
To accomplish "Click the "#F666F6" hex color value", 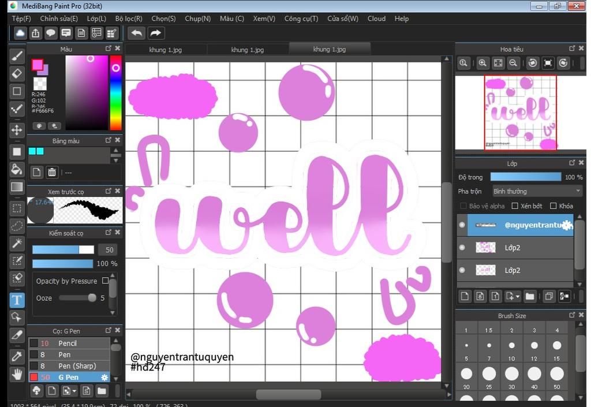I will pyautogui.click(x=43, y=111).
